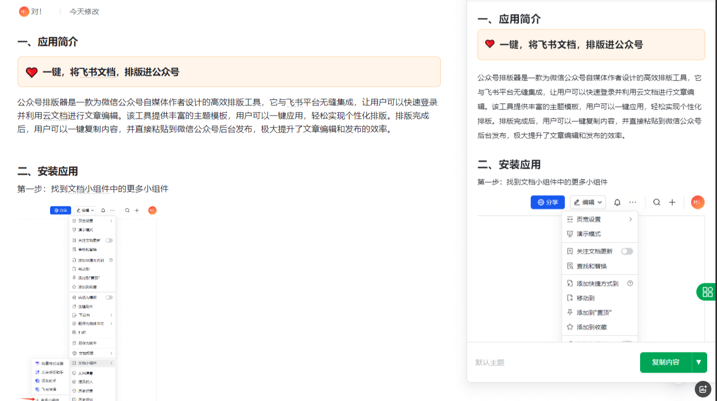Click 第一步 line in right preview panel
This screenshot has width=717, height=401.
(x=543, y=182)
